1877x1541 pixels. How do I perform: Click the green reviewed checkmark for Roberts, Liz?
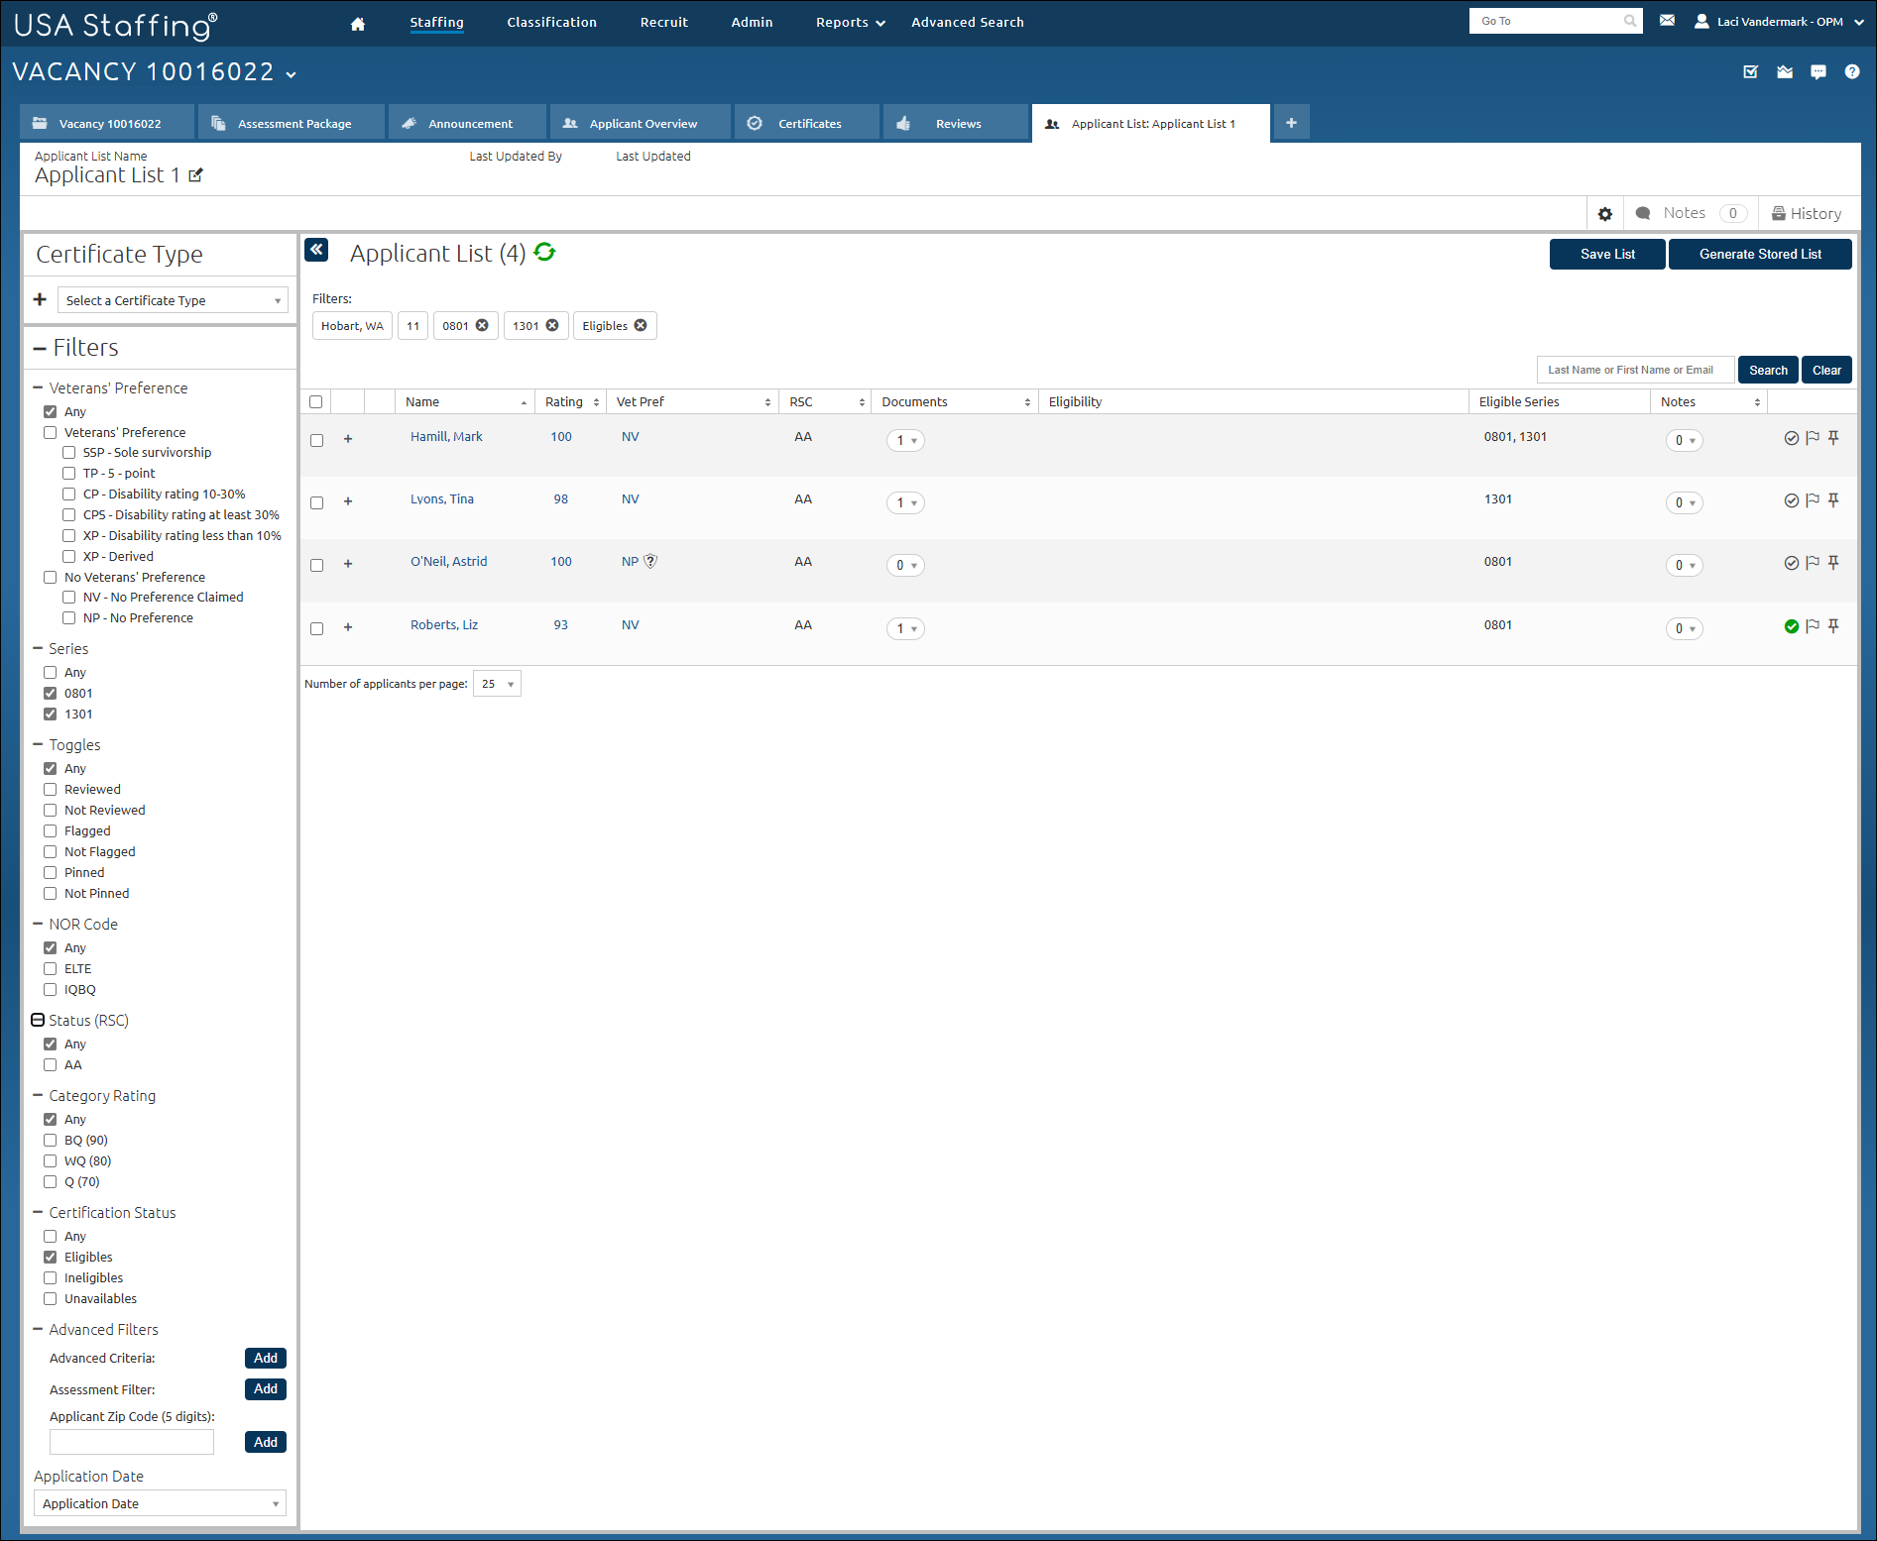point(1791,626)
